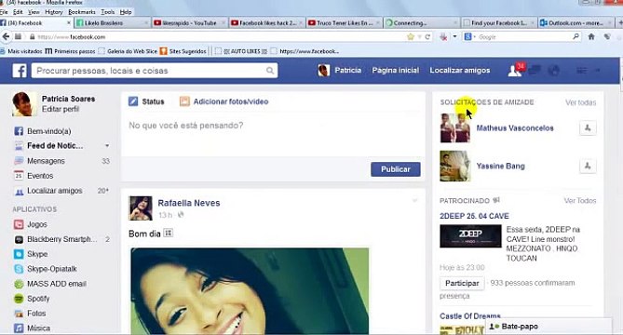Click the search magnifier icon in Facebook bar
This screenshot has width=623, height=335.
270,71
